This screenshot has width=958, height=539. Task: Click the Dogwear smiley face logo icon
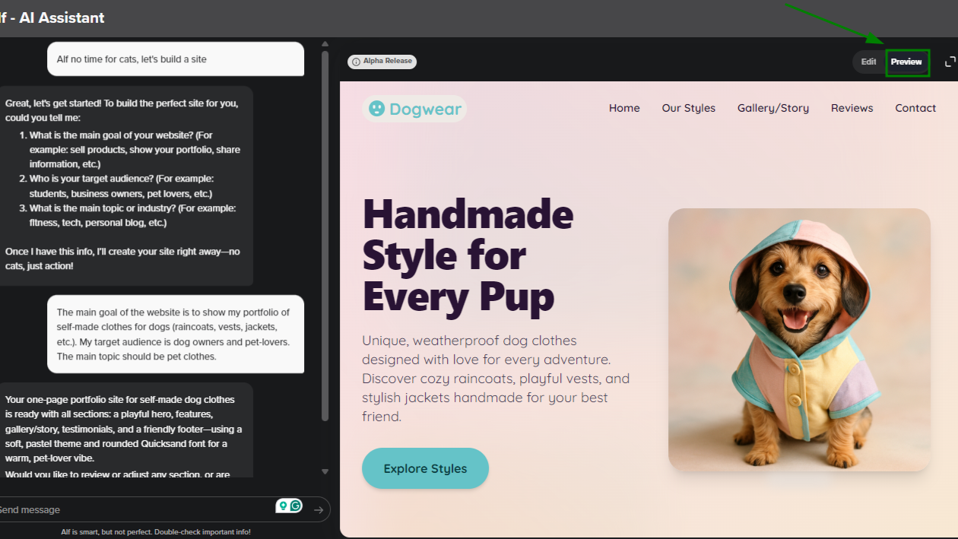376,109
